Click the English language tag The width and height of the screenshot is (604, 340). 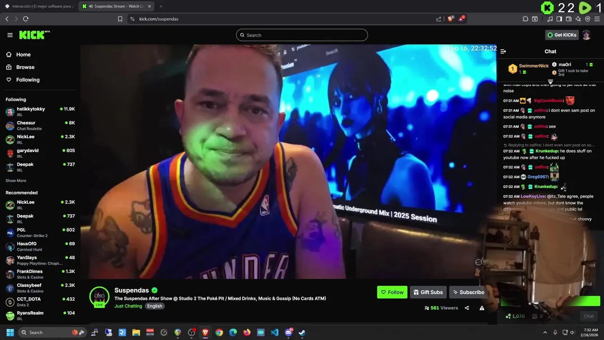[154, 306]
